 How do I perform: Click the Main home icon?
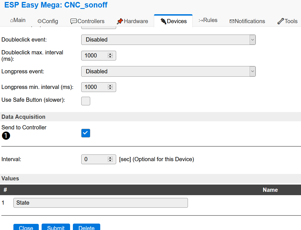pos(12,21)
